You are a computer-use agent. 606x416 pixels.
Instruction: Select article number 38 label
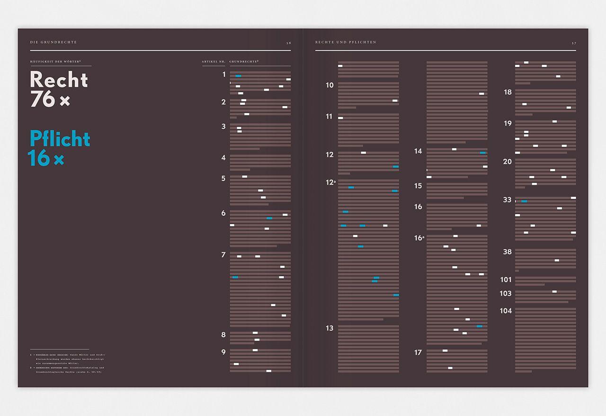[507, 252]
